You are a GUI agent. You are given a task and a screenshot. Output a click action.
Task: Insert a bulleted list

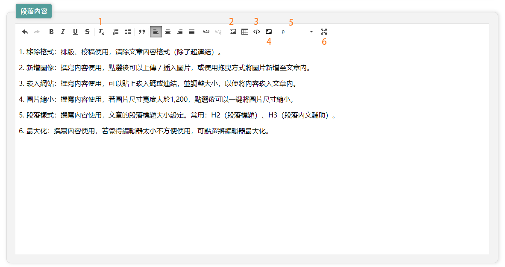[x=127, y=32]
